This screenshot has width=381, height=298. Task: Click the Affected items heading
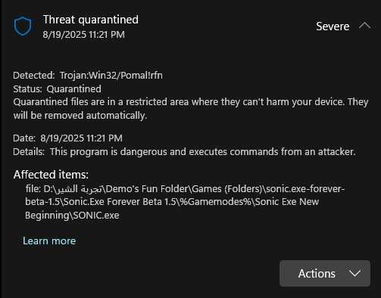51,175
